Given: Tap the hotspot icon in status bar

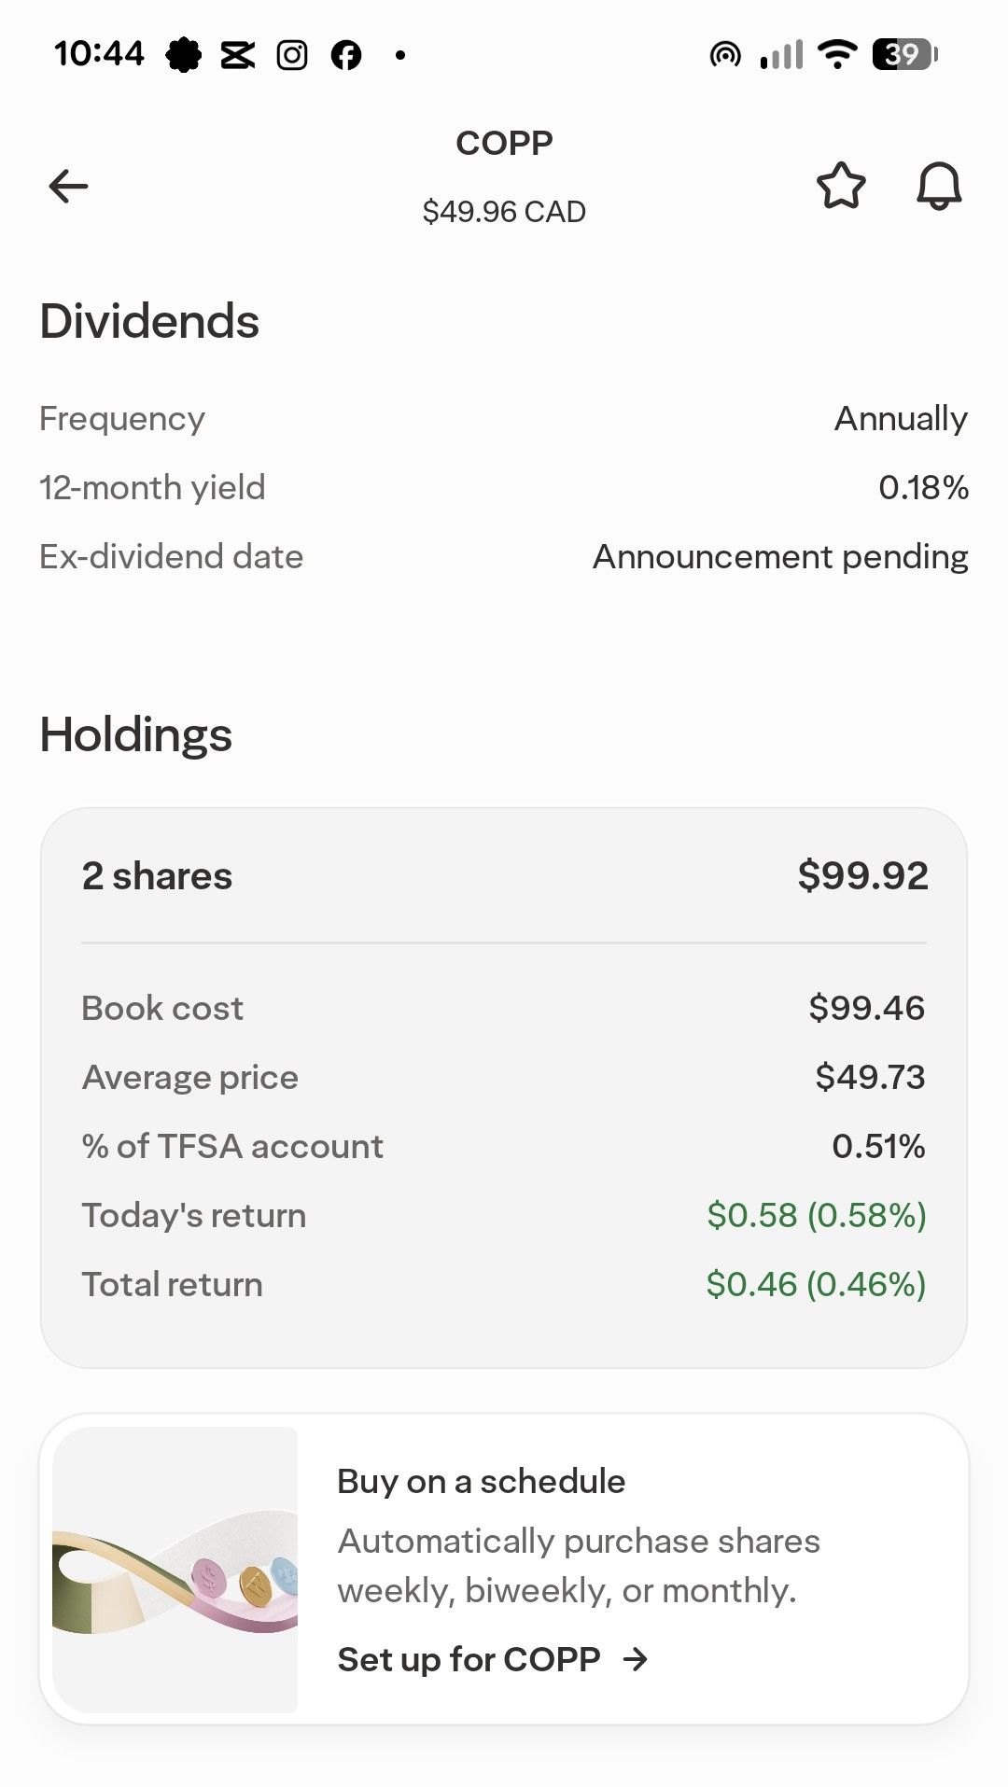Looking at the screenshot, I should click(x=725, y=55).
